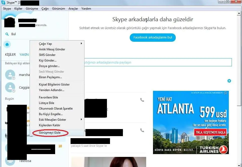Expand the Çağrı Yap submenu arrow
242x167 pixels.
pos(81,44)
